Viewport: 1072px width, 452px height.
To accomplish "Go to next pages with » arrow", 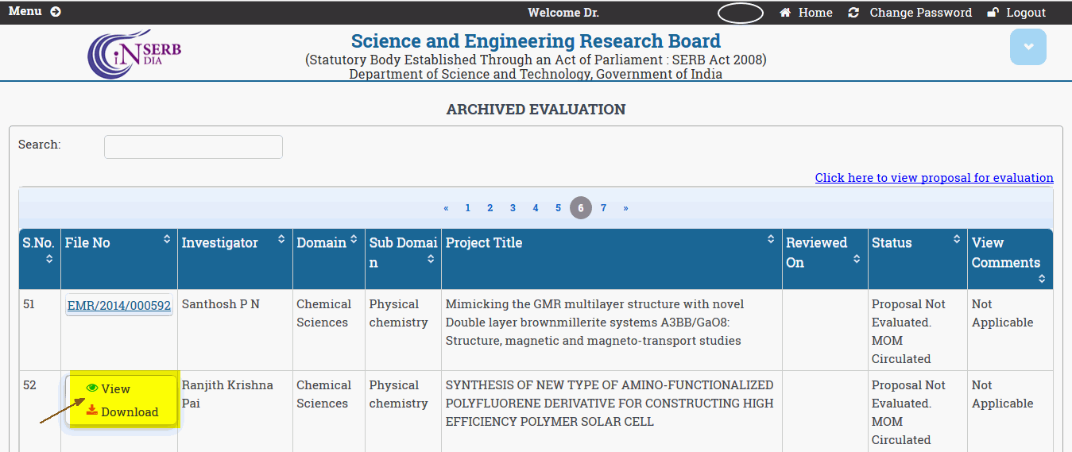I will tap(625, 208).
